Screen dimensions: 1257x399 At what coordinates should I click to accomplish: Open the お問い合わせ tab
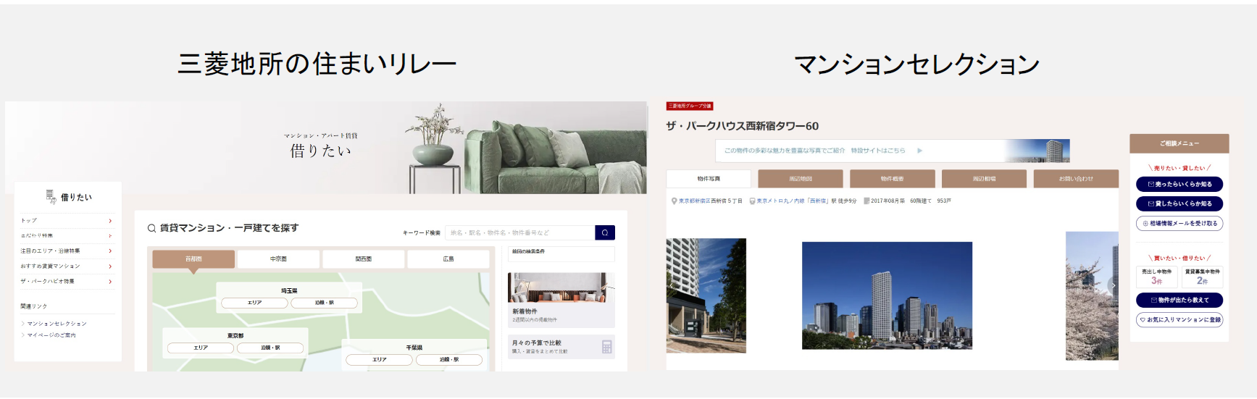1076,179
